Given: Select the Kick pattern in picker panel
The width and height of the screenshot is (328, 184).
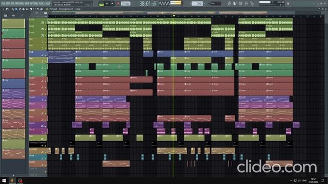Looking at the screenshot, I should 13,83.
